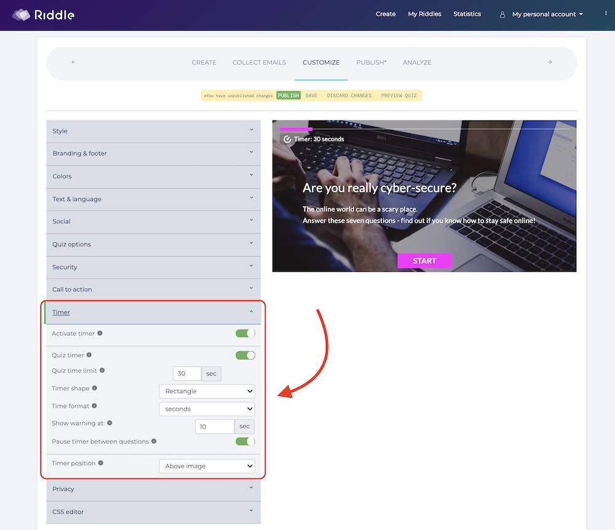Click the info icon beside Quiz time limit
Screen dimensions: 615x530
pos(102,370)
